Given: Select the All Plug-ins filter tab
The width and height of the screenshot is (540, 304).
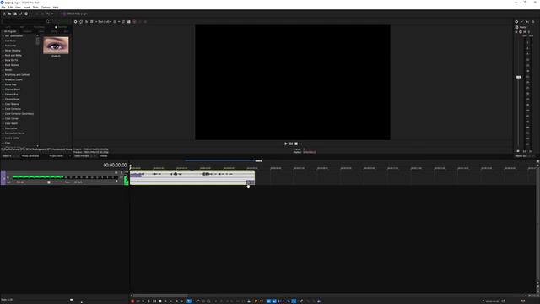Looking at the screenshot, I should pyautogui.click(x=10, y=31).
